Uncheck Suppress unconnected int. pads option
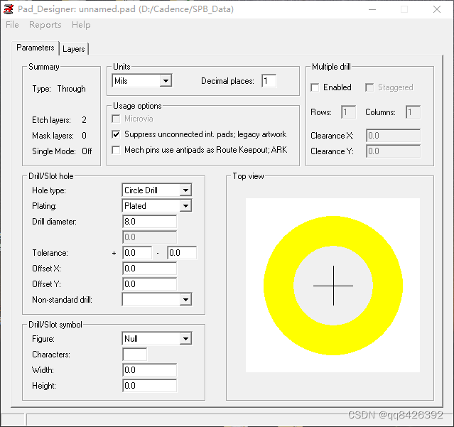The width and height of the screenshot is (454, 427). (x=117, y=134)
